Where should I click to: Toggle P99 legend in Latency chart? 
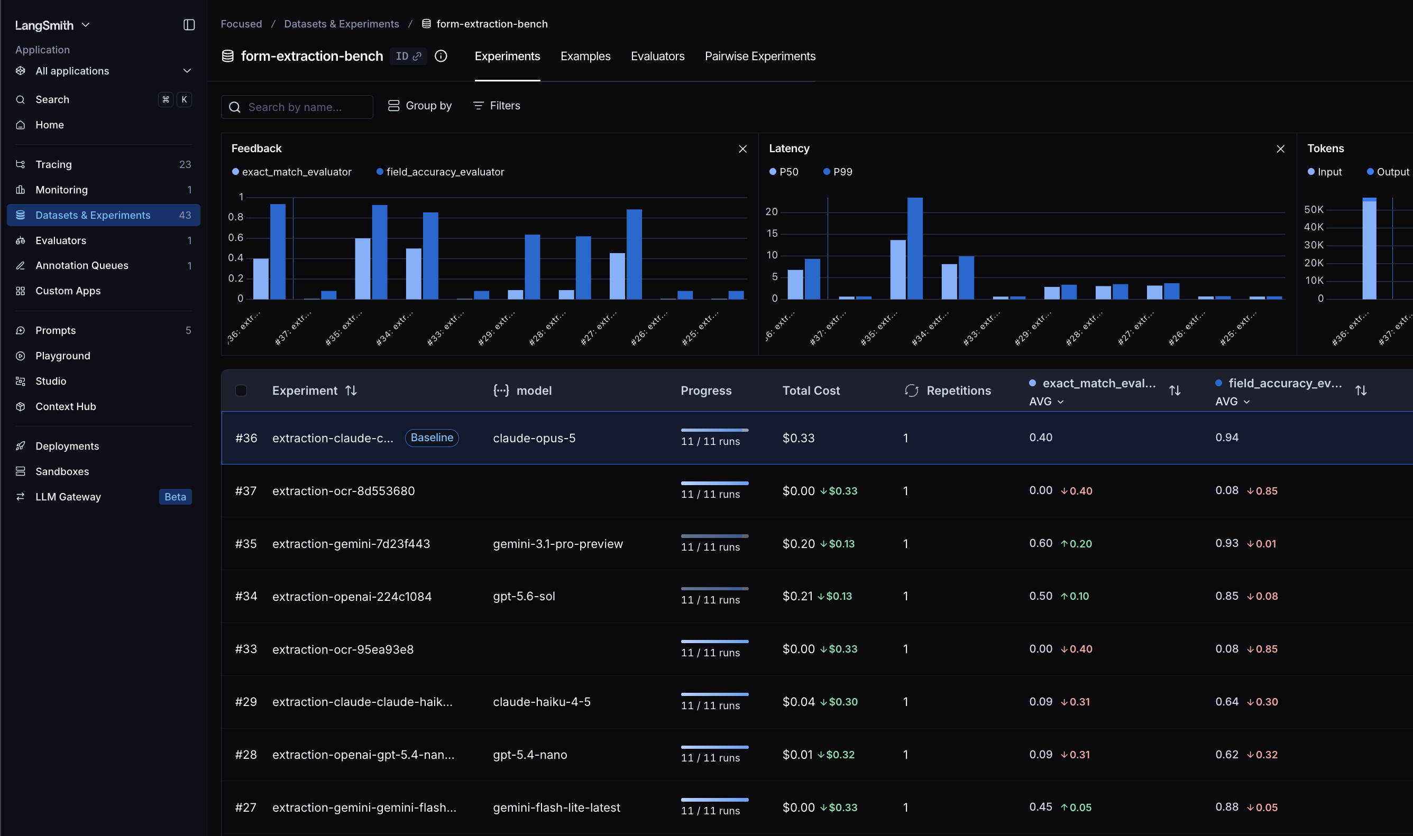(838, 172)
